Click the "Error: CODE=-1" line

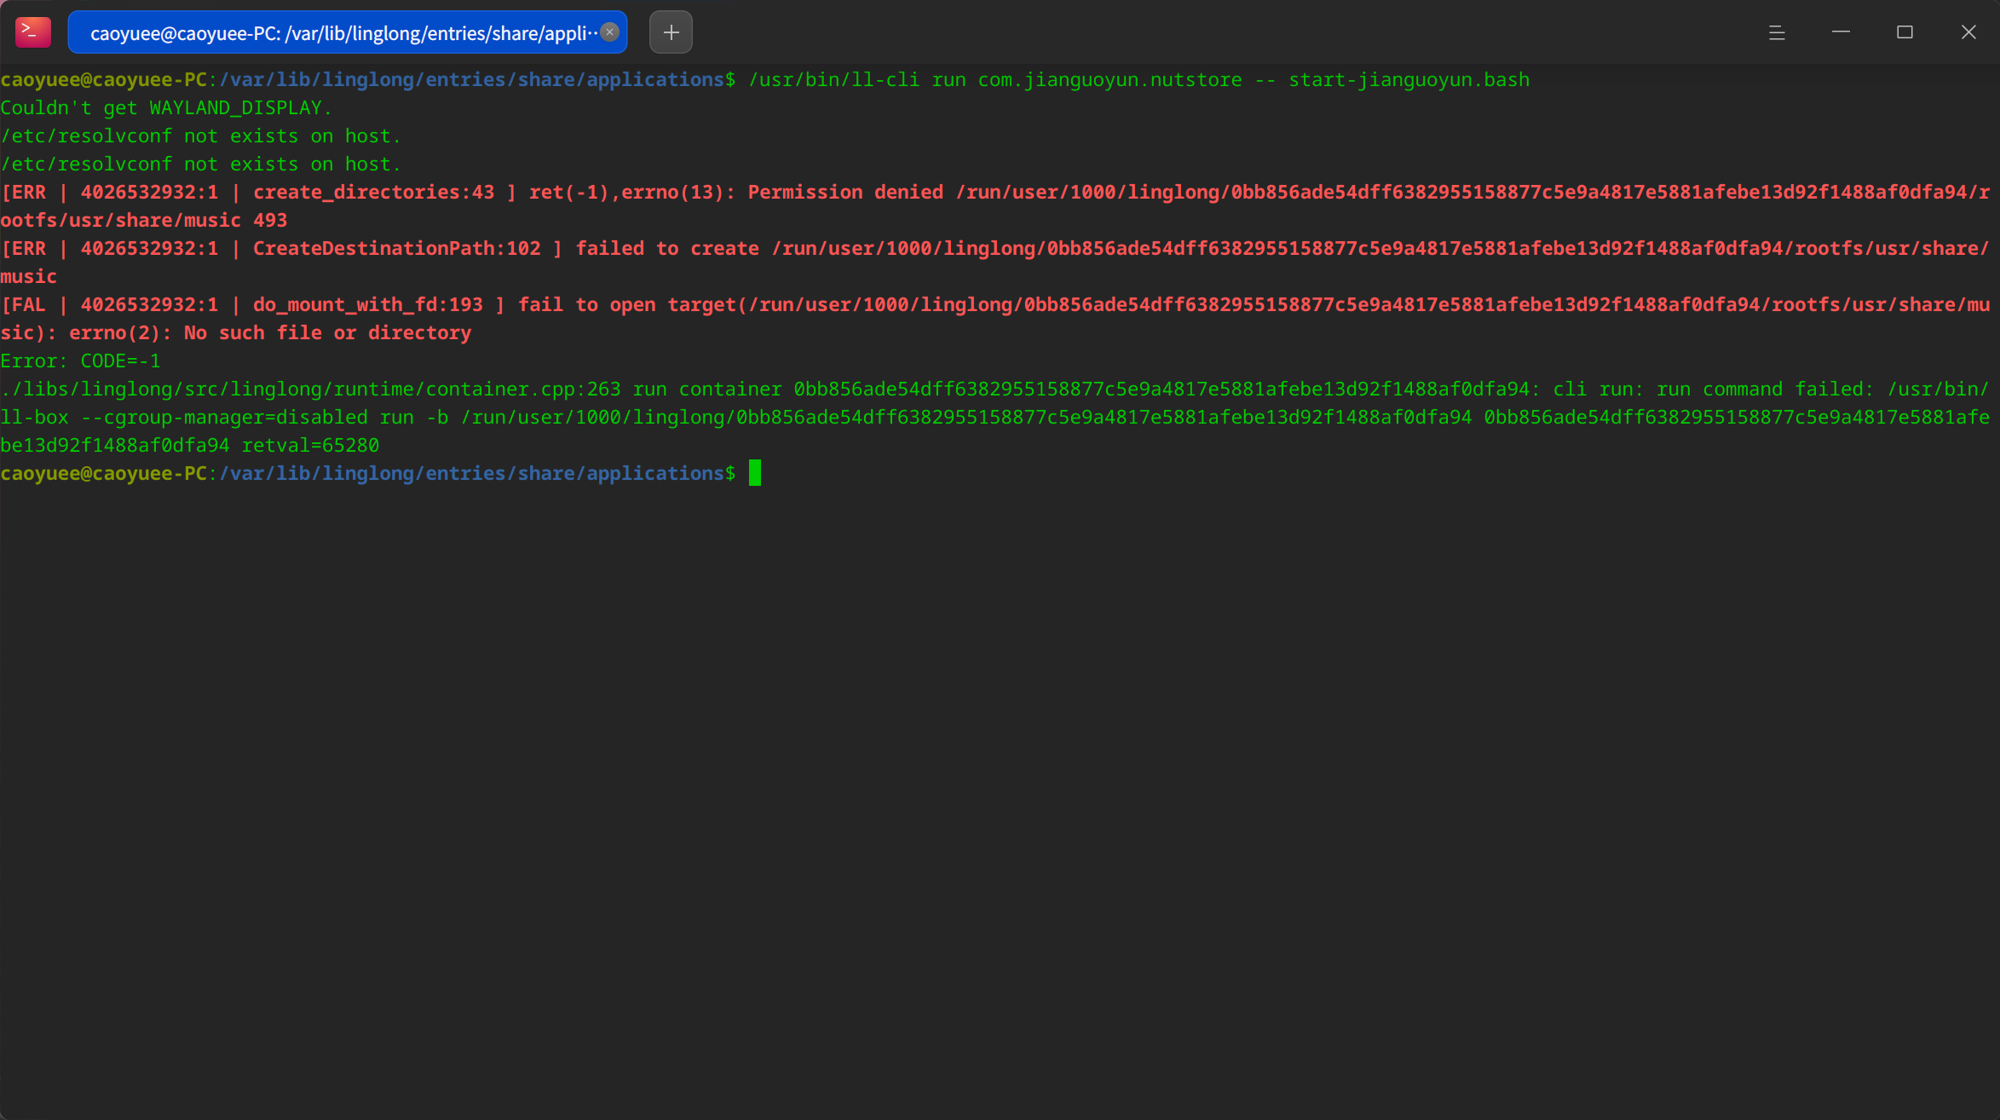point(80,361)
